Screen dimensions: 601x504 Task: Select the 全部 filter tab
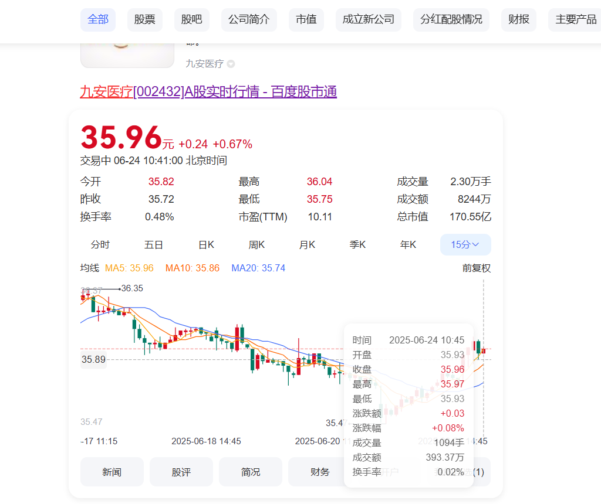point(98,19)
